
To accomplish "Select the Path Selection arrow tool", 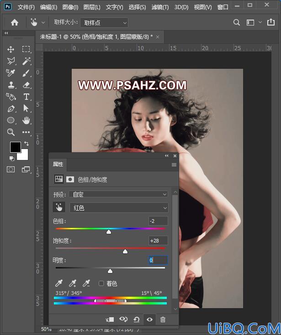I will pyautogui.click(x=26, y=108).
